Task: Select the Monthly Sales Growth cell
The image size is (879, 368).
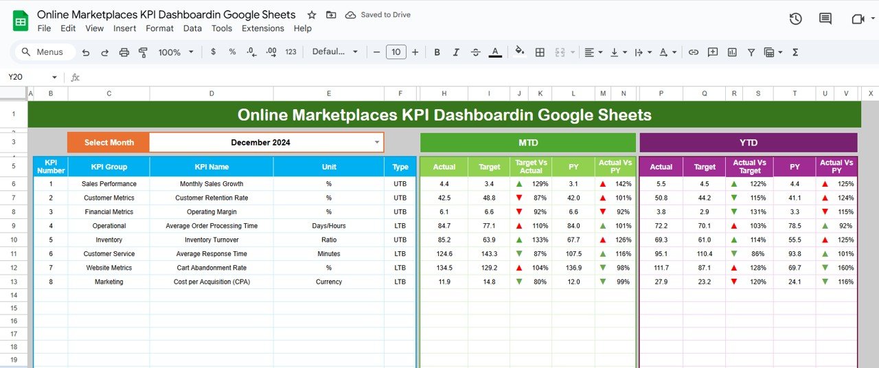Action: coord(212,184)
